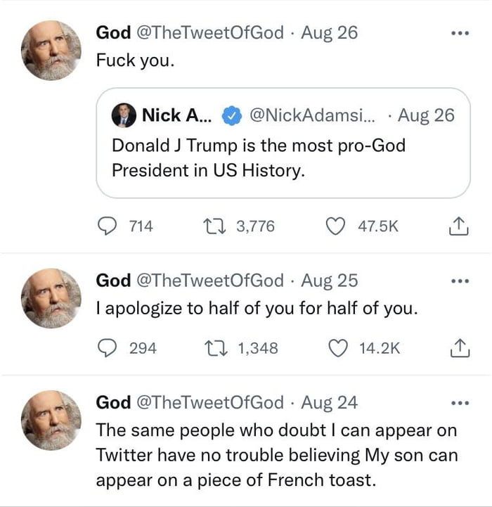Open more options for Aug 24 tweet

point(459,403)
